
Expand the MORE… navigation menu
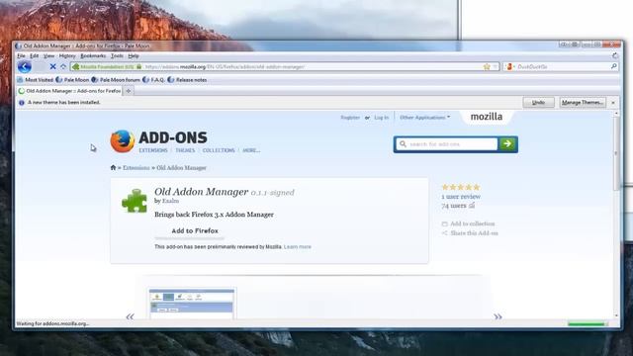(251, 150)
